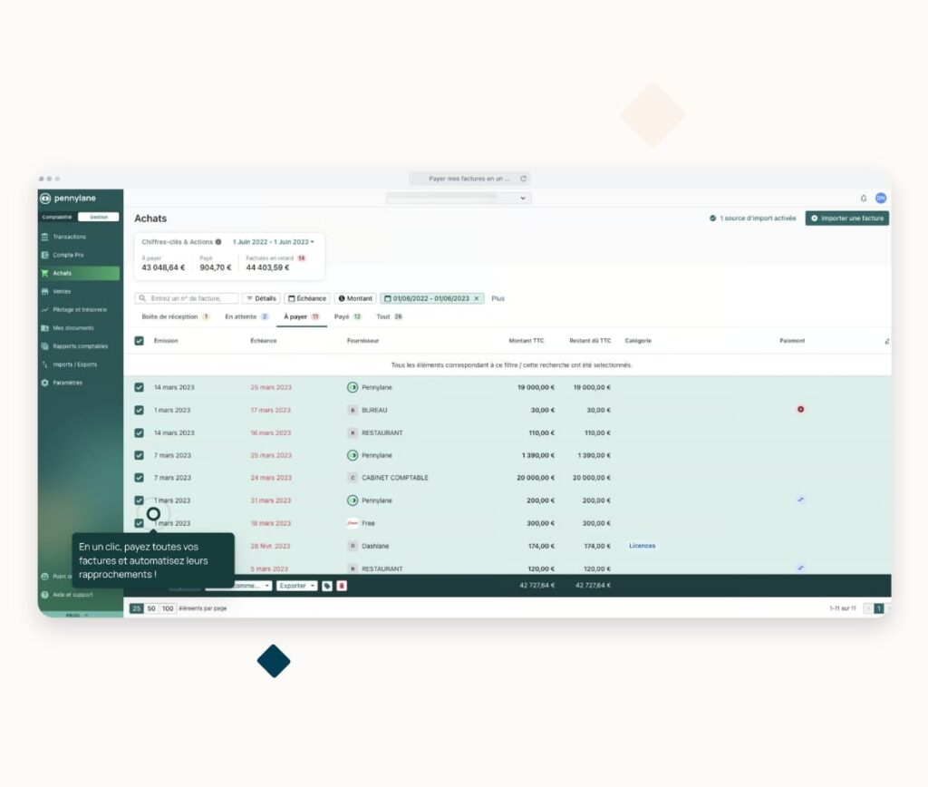Open the 1 Juin 2022 - 1 Juin 2023 period dropdown
Image resolution: width=928 pixels, height=787 pixels.
coord(274,242)
